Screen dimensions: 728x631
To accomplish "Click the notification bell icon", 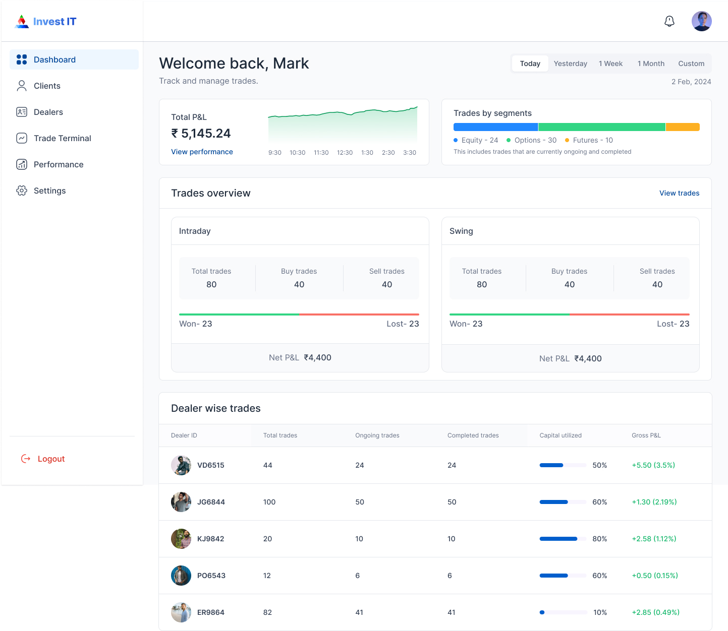I will pyautogui.click(x=669, y=21).
